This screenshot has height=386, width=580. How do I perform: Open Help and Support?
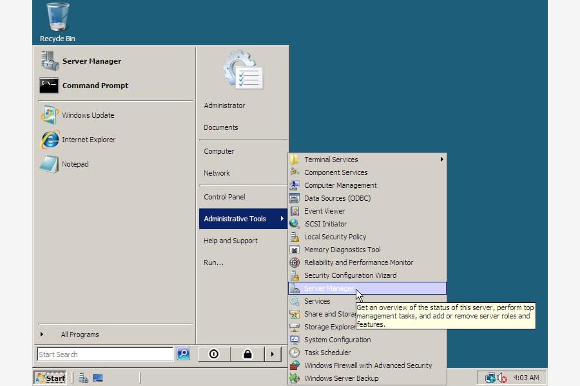tap(231, 241)
